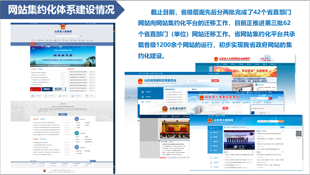The height and width of the screenshot is (175, 310).
Task: Click police badge beside 山东省公安厅 title
Action: click(x=165, y=109)
